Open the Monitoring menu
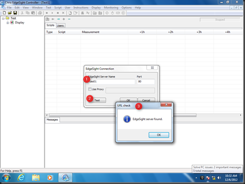245x184 pixels. (111, 8)
